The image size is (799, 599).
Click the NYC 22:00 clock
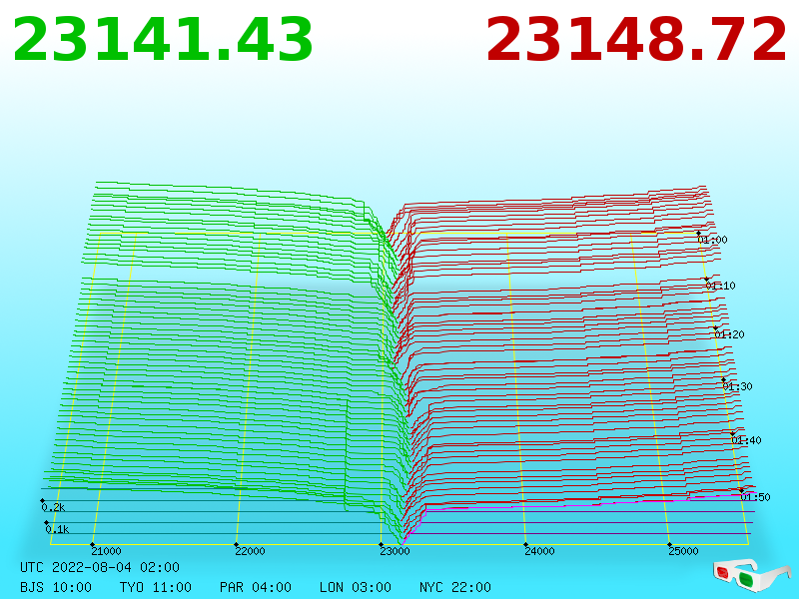[x=455, y=587]
